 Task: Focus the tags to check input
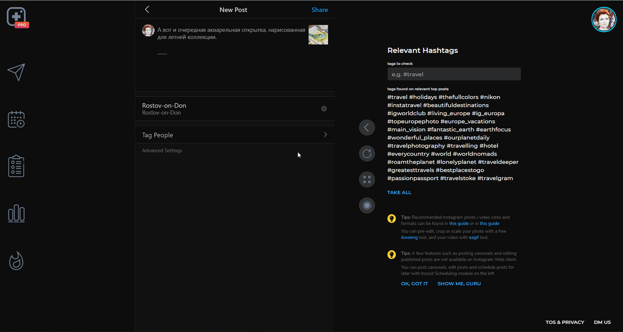tap(454, 74)
